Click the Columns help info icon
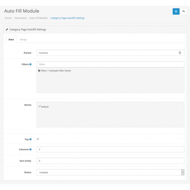Viewport: 190px width, 190px height. [x=30, y=149]
